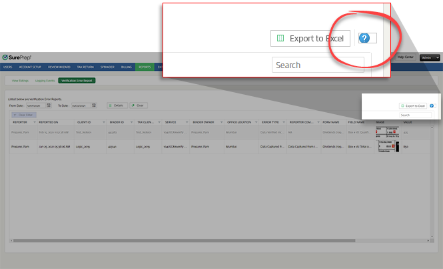Open the Office Location column filter
The width and height of the screenshot is (443, 269).
(258, 122)
